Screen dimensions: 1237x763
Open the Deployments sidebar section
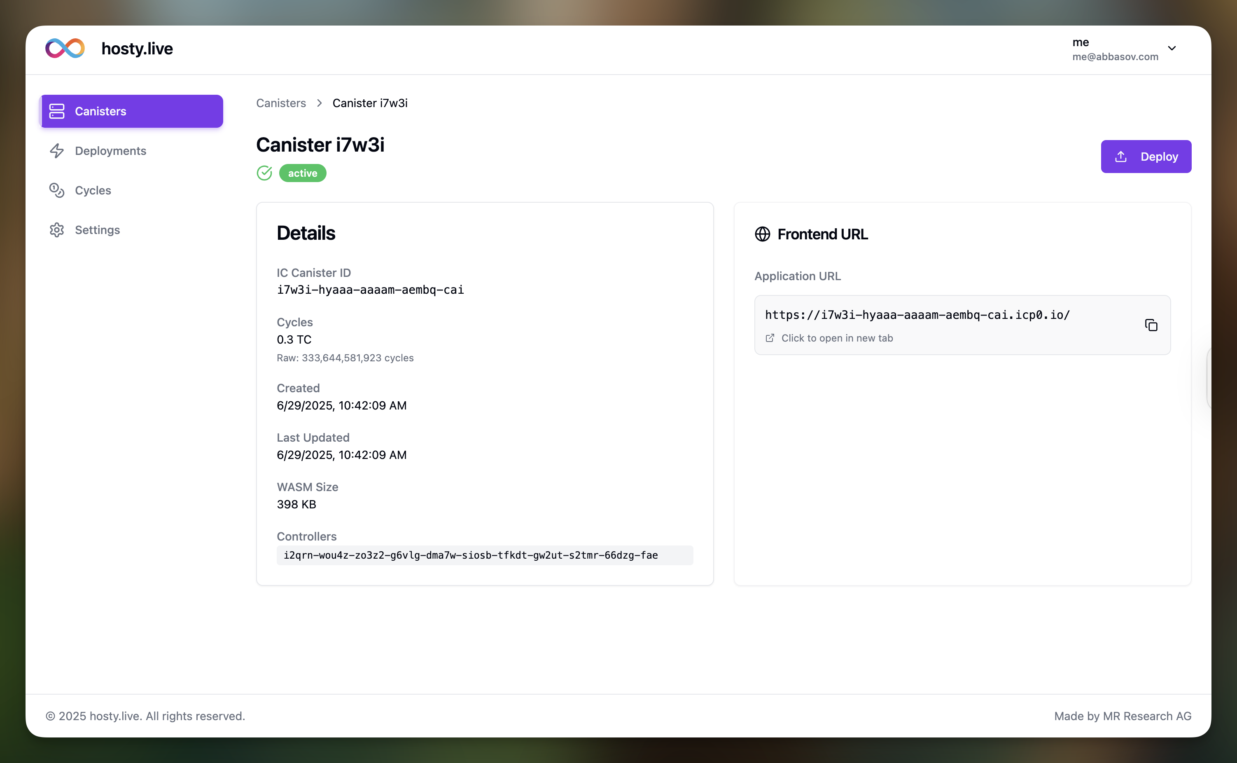pos(110,151)
